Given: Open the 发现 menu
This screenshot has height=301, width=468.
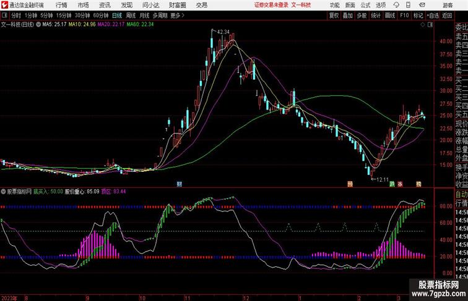Looking at the screenshot, I should (126, 5).
